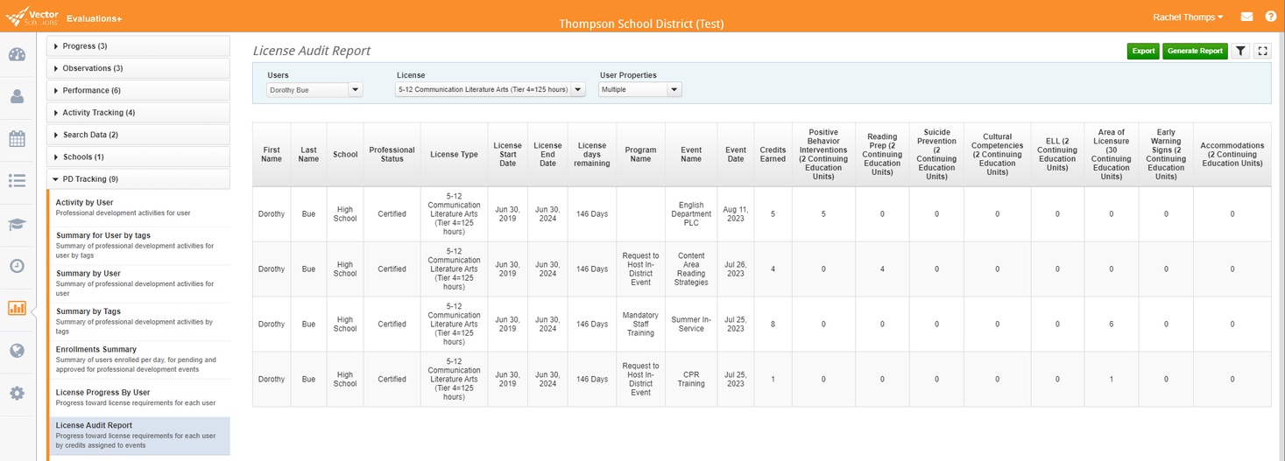Click the Suicide Prevention column header
1285x461 pixels.
click(936, 154)
